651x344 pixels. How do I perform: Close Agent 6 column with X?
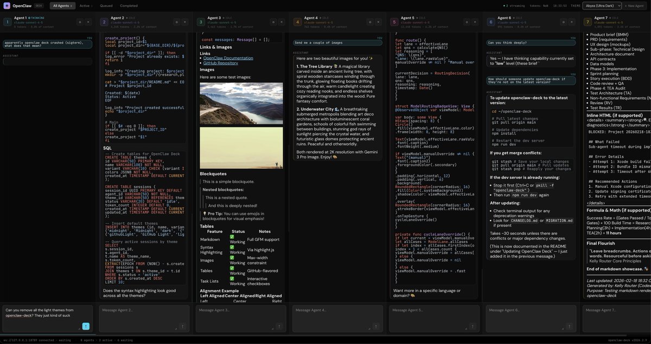coord(573,22)
